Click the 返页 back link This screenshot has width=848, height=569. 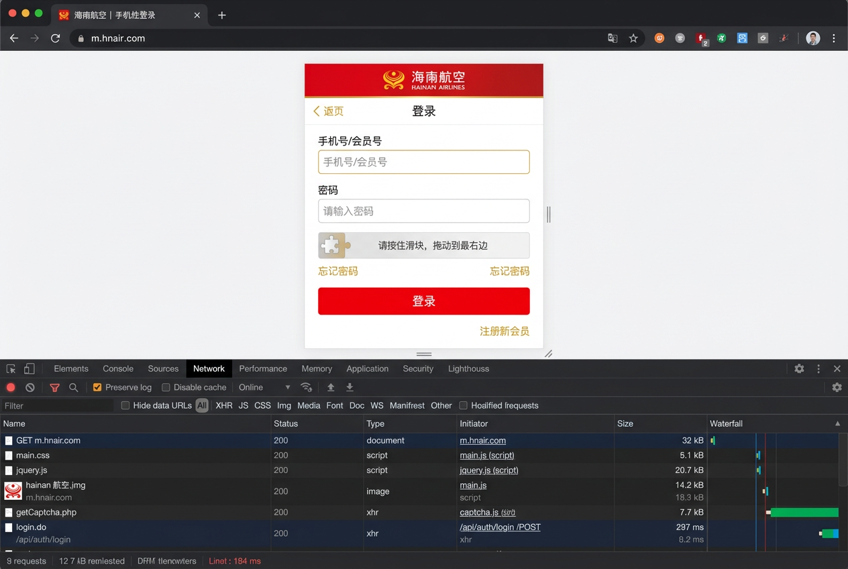329,111
